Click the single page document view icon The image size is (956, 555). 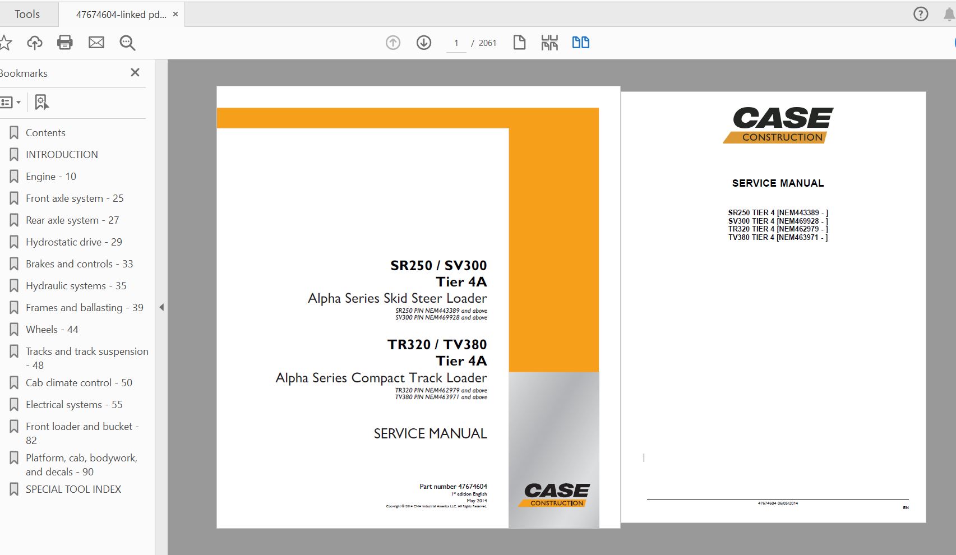(520, 43)
